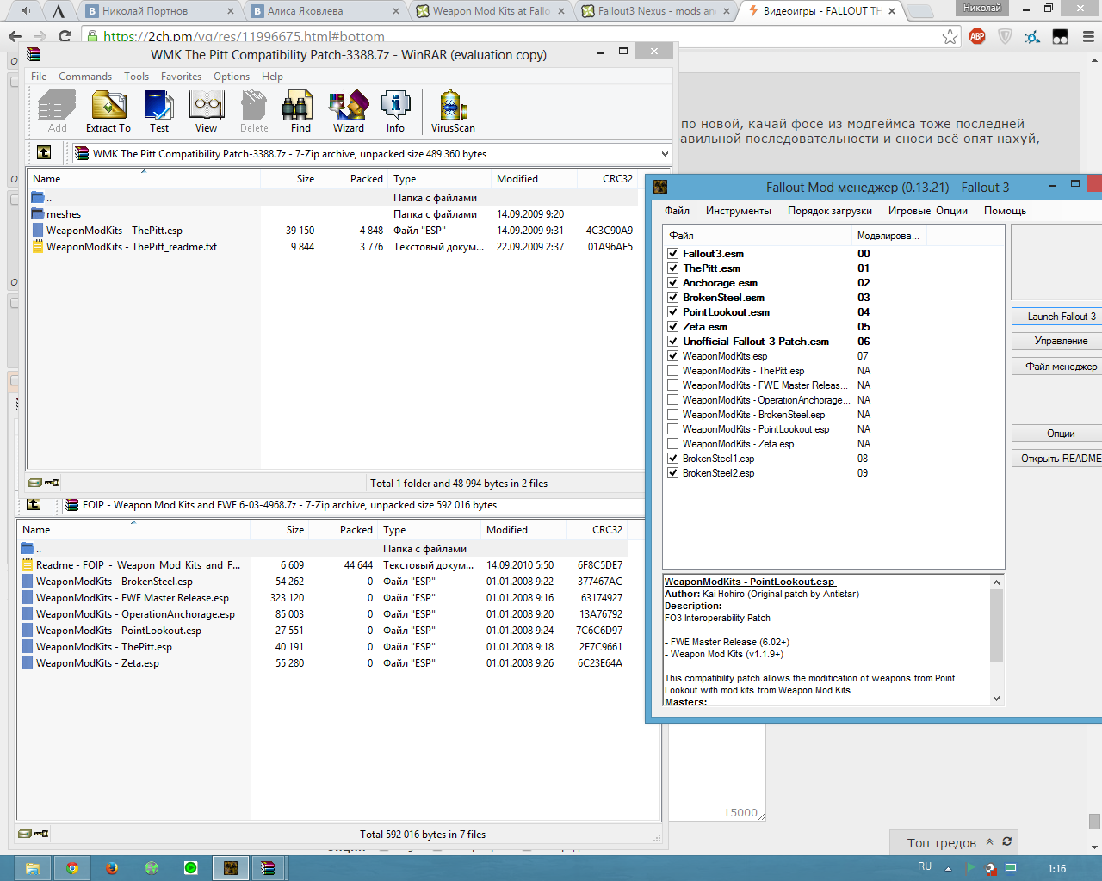
Task: Uncheck the Fallout3.esm plugin
Action: point(673,254)
